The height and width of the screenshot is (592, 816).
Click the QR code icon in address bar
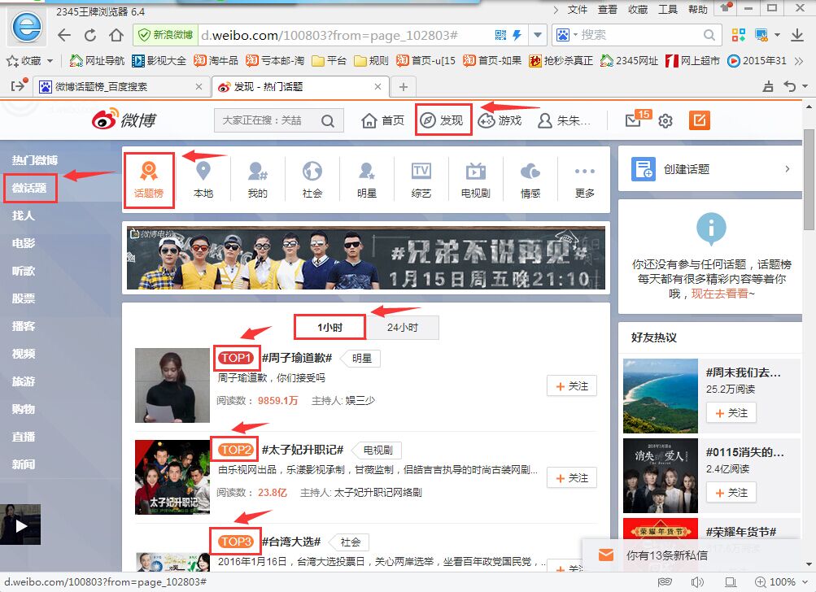point(500,35)
